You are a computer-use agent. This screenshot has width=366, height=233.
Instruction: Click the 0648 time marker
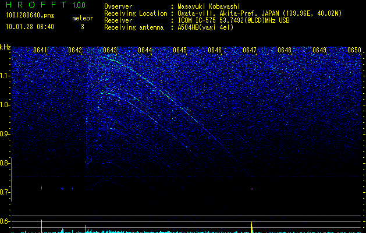click(285, 50)
